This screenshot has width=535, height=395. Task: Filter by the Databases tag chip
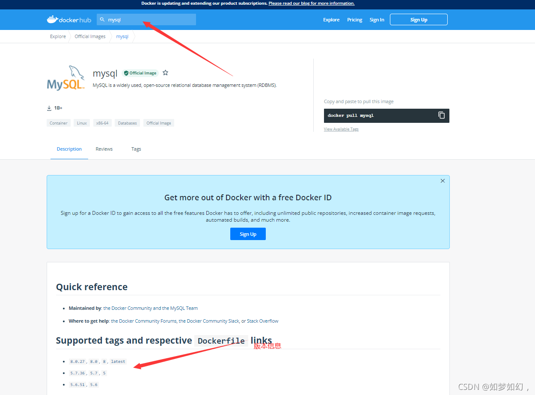(x=128, y=123)
